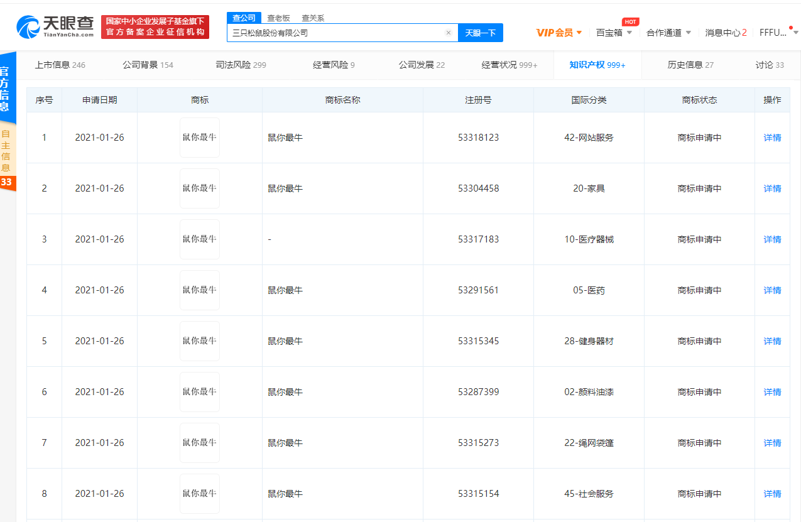Switch to the 查老板 search tab
The height and width of the screenshot is (522, 801).
[278, 18]
